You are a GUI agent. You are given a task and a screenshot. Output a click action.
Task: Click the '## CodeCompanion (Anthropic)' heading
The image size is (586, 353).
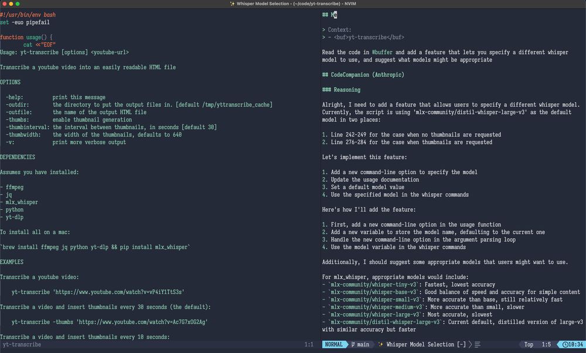coord(363,75)
